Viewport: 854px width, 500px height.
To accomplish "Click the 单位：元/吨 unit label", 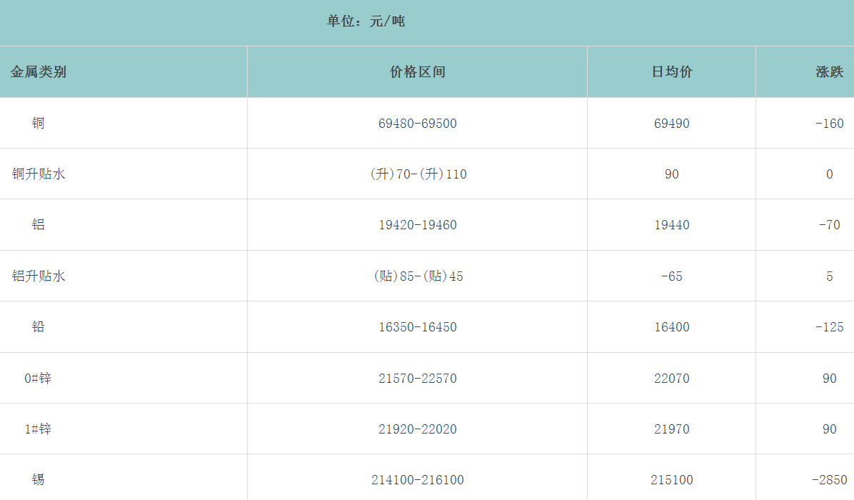I will pyautogui.click(x=366, y=21).
